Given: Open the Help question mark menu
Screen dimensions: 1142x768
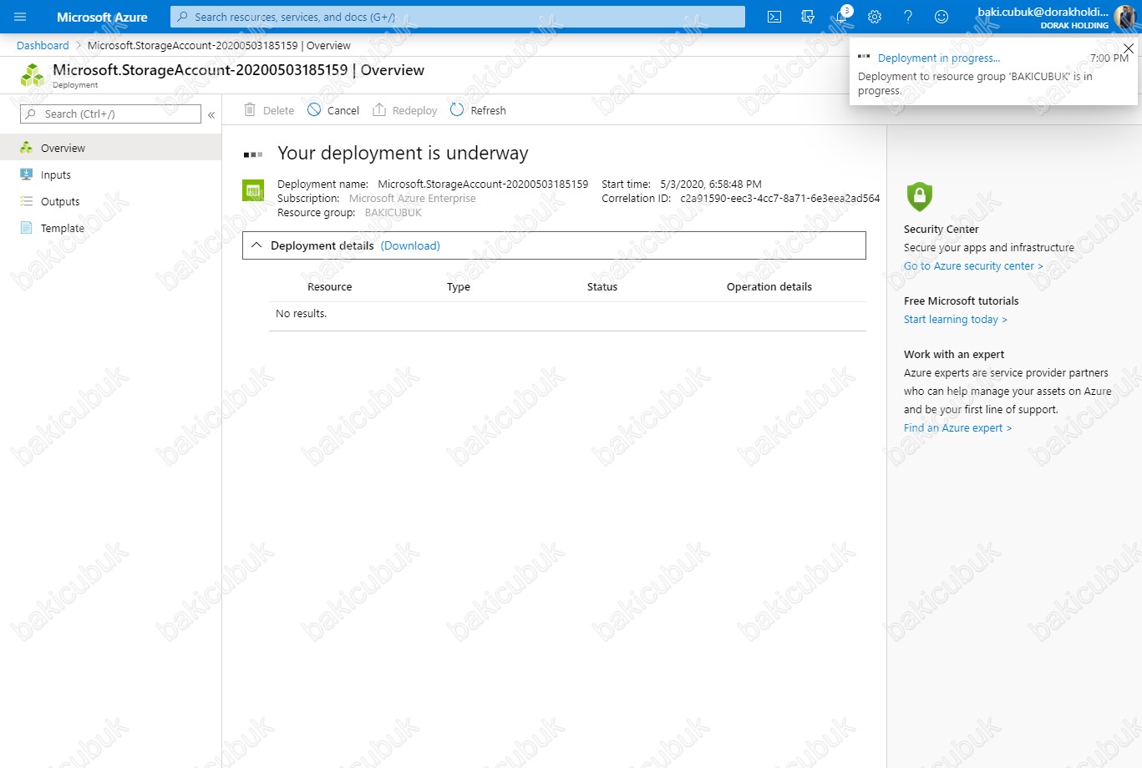Looking at the screenshot, I should [908, 17].
